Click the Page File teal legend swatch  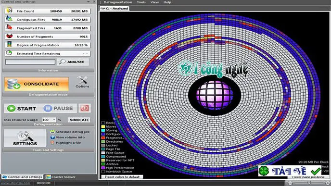click(103, 149)
